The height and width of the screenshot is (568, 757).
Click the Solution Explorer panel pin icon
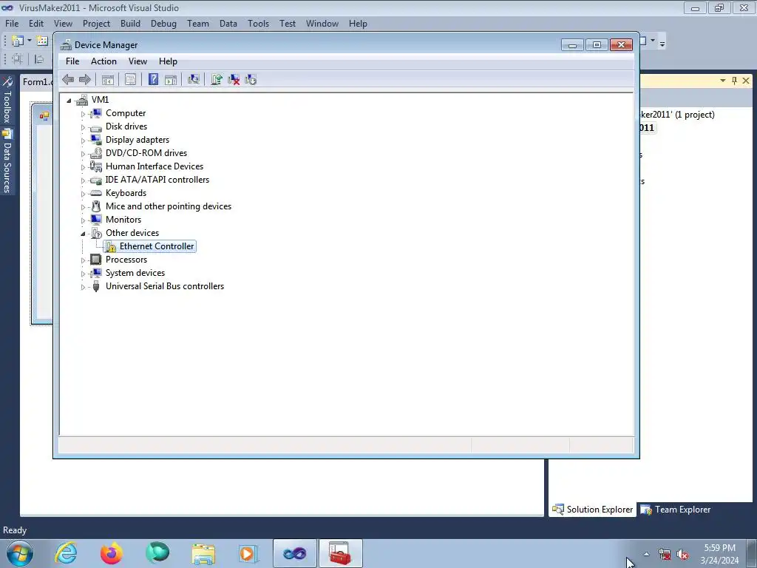point(734,81)
